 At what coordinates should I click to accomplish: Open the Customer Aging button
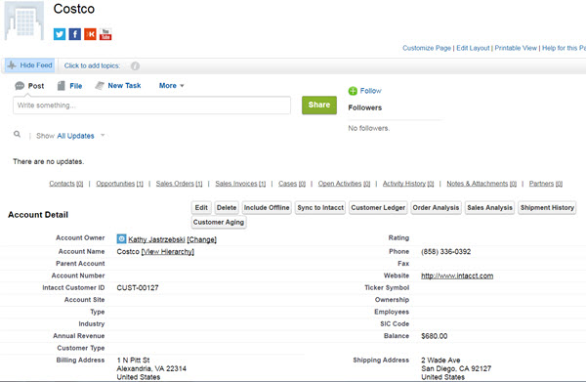point(219,223)
